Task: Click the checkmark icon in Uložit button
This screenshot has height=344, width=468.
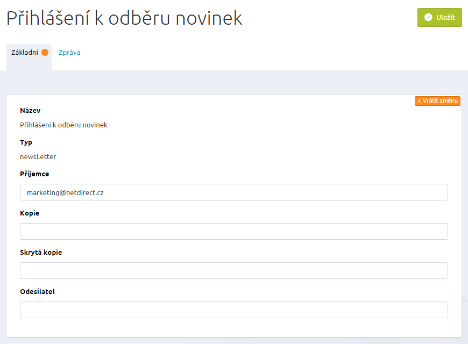Action: pyautogui.click(x=428, y=17)
